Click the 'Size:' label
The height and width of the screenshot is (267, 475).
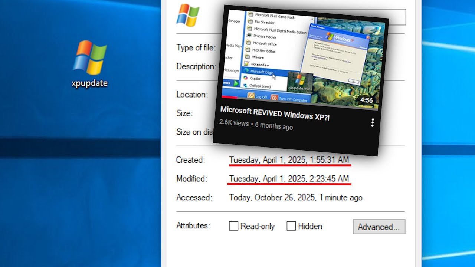pyautogui.click(x=184, y=113)
